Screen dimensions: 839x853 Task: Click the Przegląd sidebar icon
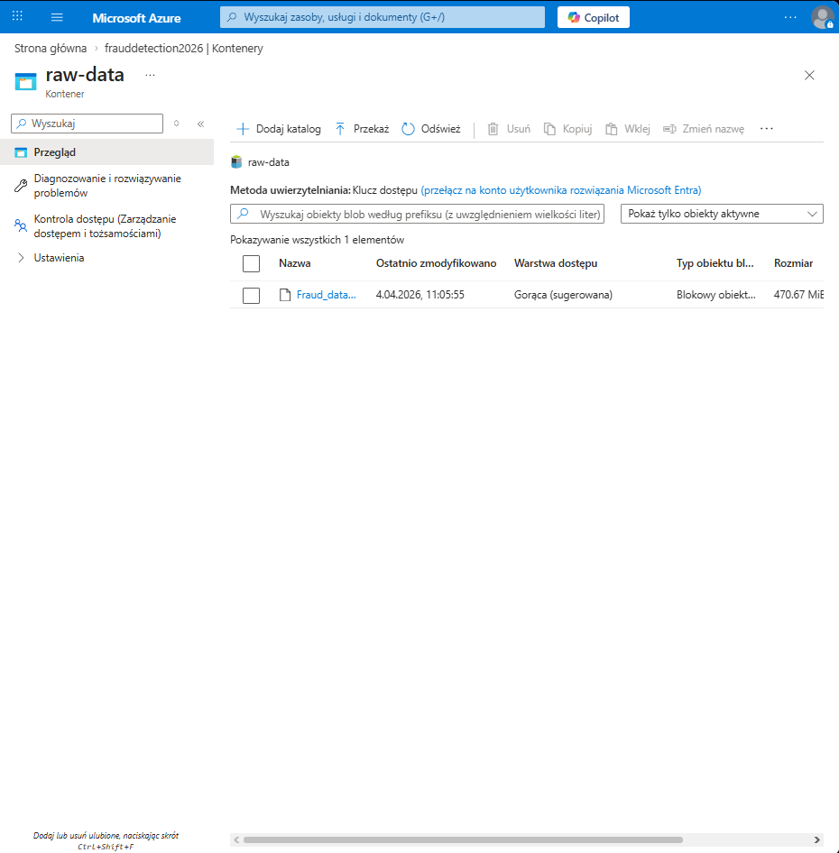pos(21,152)
